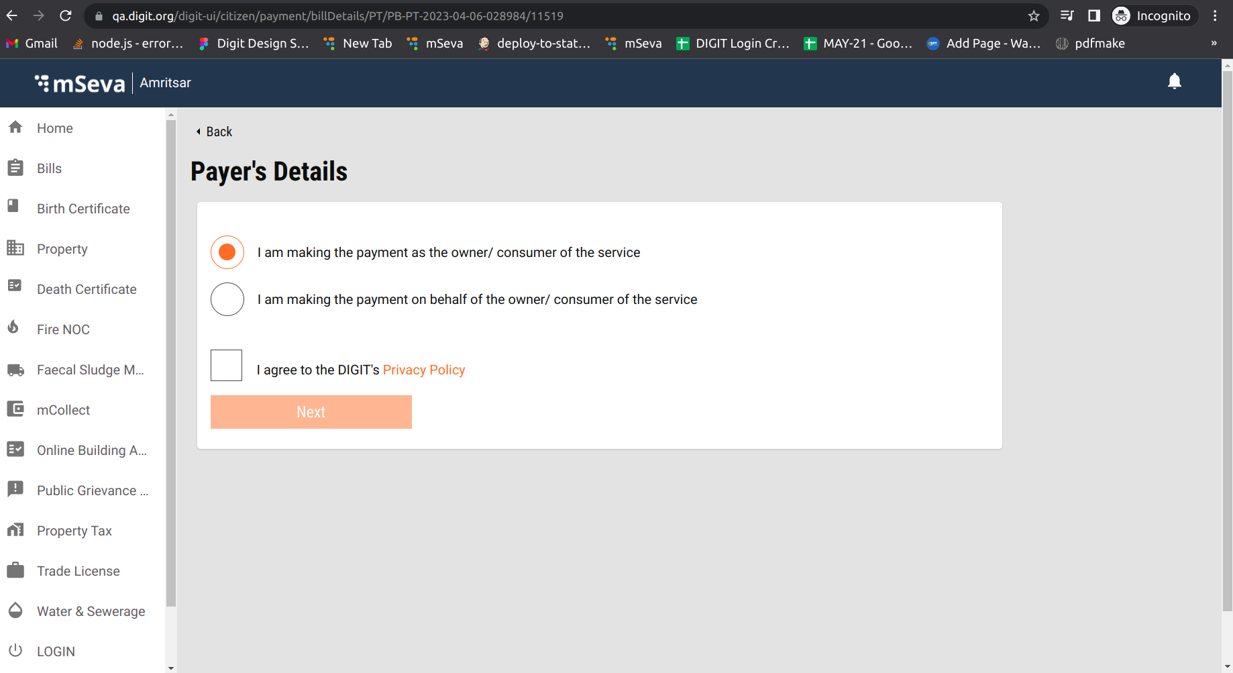Viewport: 1233px width, 673px height.
Task: Select paying on behalf of owner option
Action: pos(227,299)
